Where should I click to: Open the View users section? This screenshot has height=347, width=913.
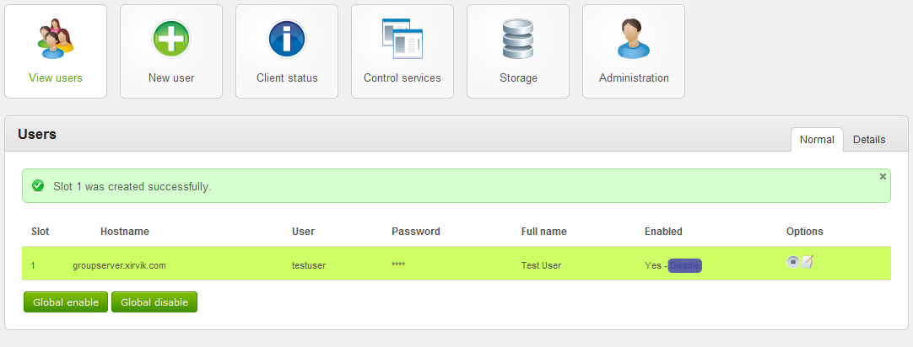coord(56,51)
